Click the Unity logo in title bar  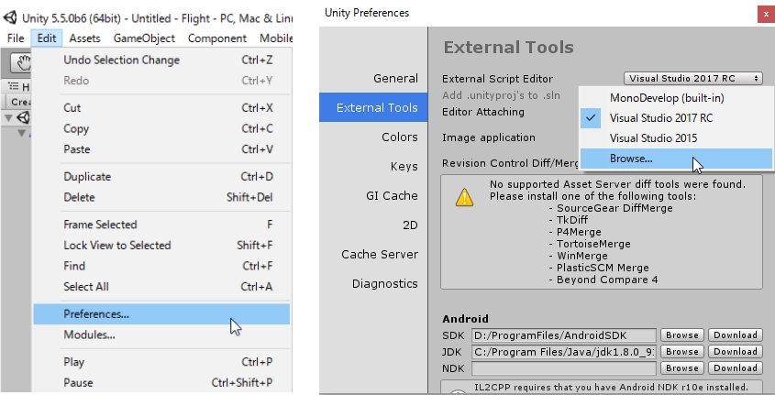10,17
